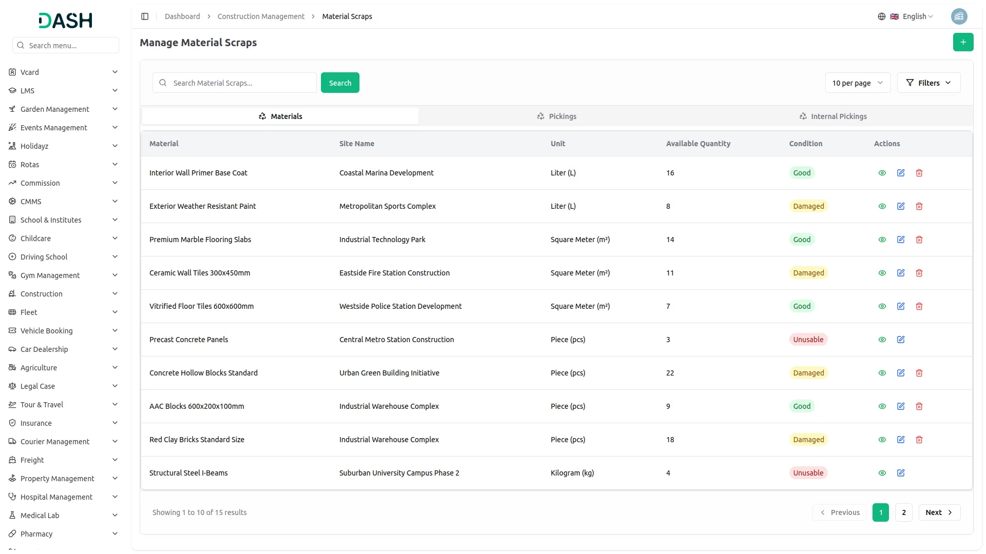View the Vitrified Floor Tiles 600x600mm entry
Viewport: 986px width, 554px height.
(x=882, y=306)
